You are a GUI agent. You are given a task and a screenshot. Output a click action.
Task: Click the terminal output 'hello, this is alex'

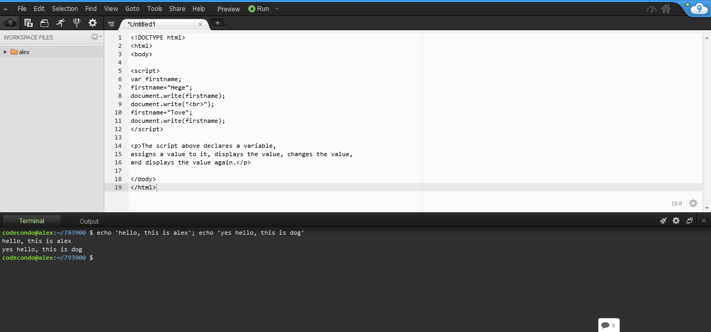coord(37,241)
